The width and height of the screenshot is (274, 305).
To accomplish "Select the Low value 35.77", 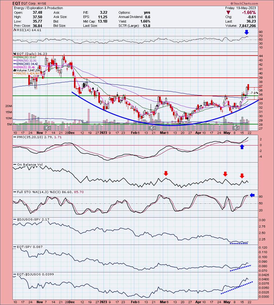I will 37,21.
